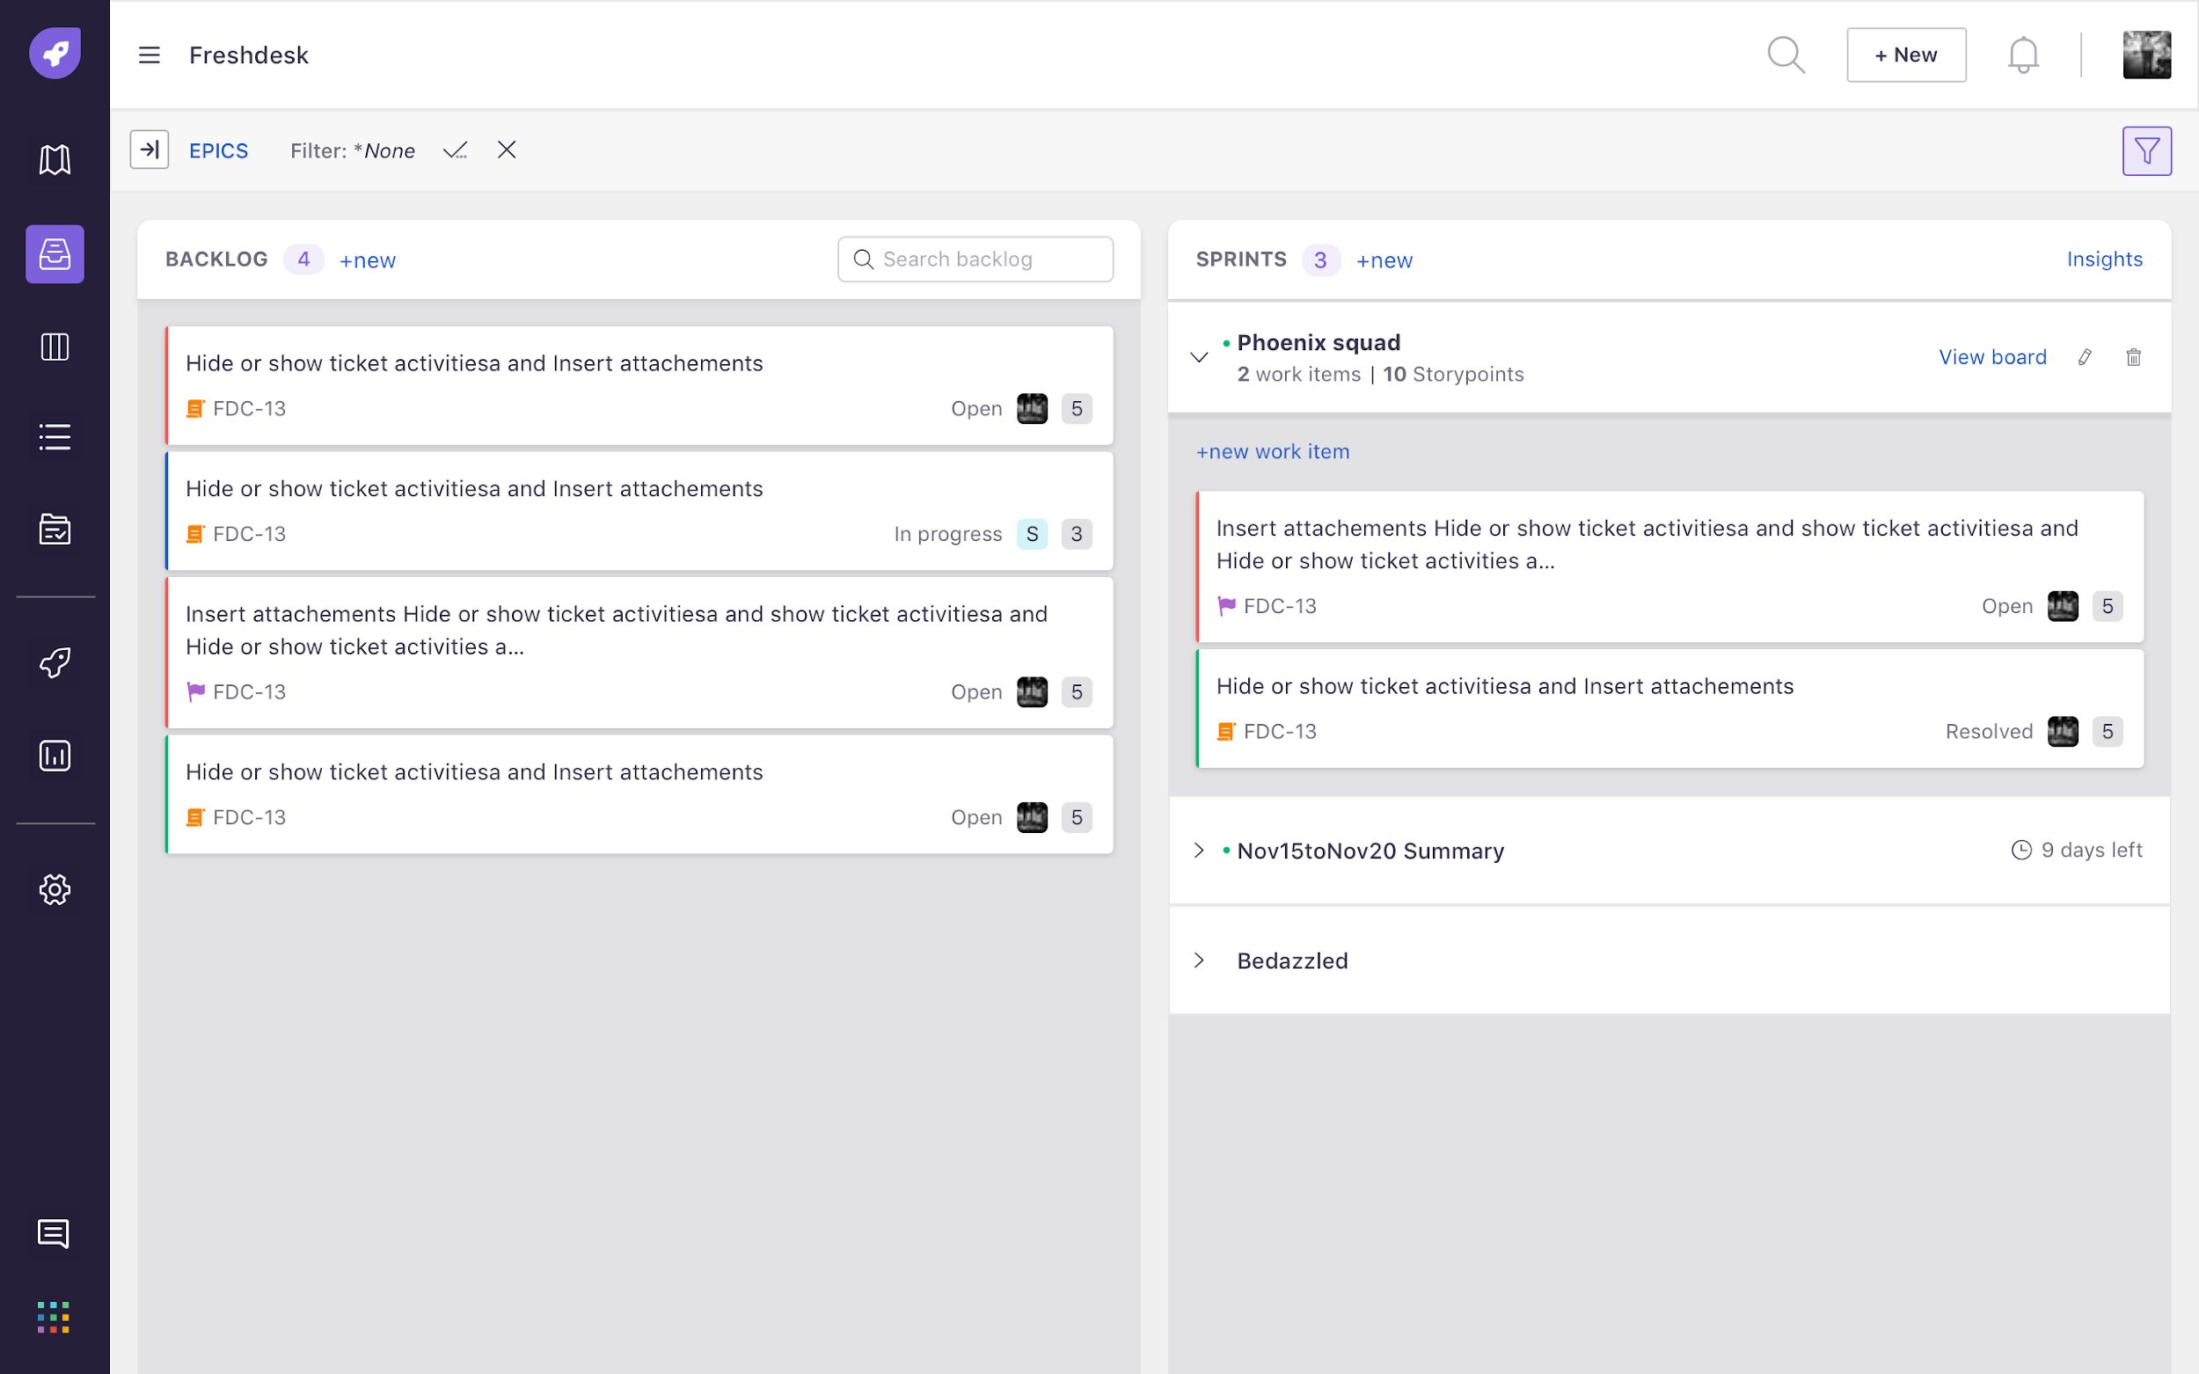This screenshot has width=2199, height=1374.
Task: Expand the Nov15toNov20 Summary sprint
Action: [1199, 851]
